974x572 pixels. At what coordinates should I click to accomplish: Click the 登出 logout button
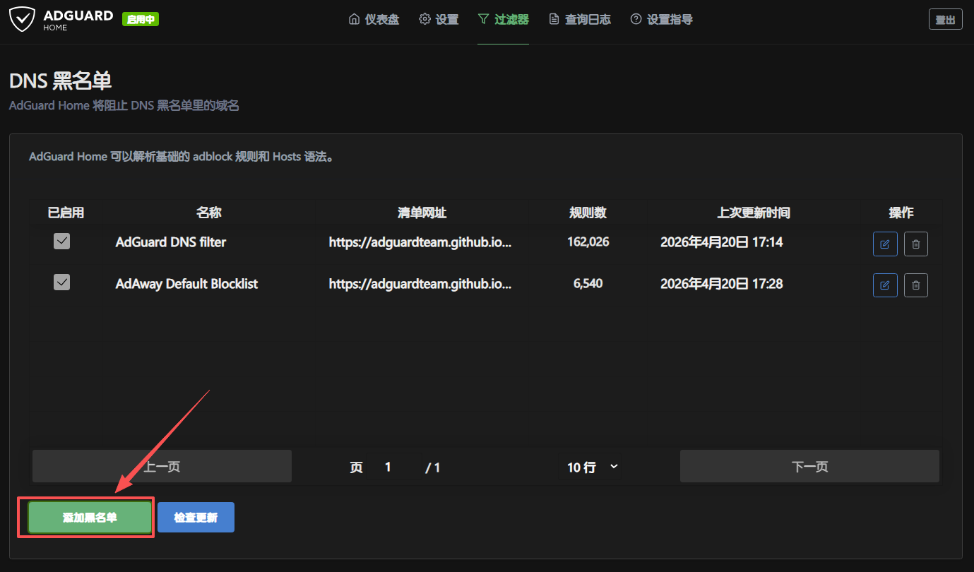[945, 20]
